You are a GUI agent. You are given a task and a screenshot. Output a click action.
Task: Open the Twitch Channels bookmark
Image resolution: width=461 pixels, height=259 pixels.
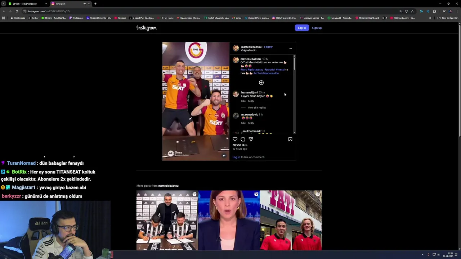tap(216, 18)
